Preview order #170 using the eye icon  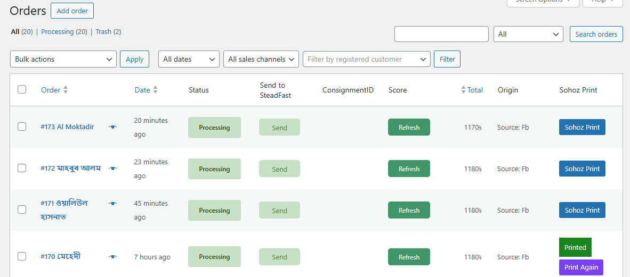click(112, 257)
